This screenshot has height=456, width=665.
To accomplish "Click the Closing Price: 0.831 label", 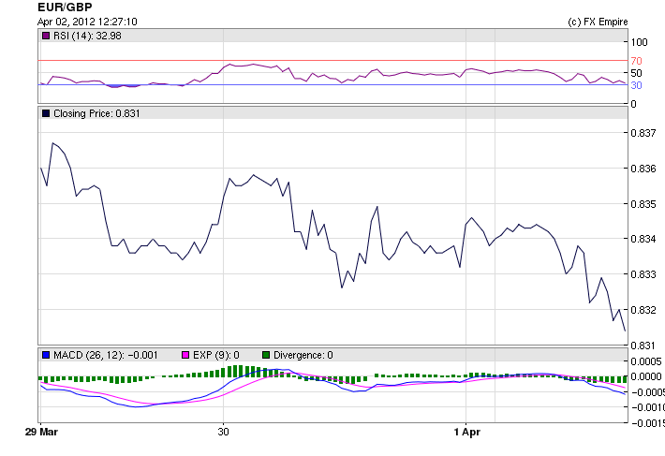I will pos(96,113).
